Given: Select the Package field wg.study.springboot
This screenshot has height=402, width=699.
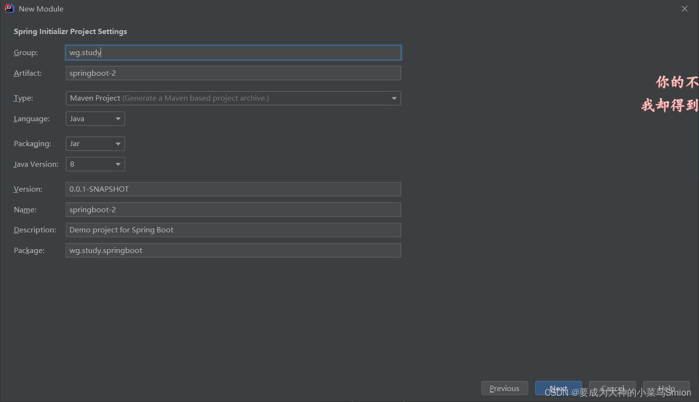Looking at the screenshot, I should 233,251.
